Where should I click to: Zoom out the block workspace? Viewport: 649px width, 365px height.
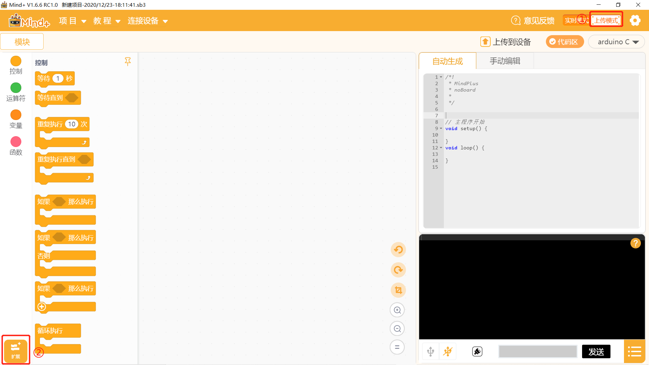(x=397, y=328)
